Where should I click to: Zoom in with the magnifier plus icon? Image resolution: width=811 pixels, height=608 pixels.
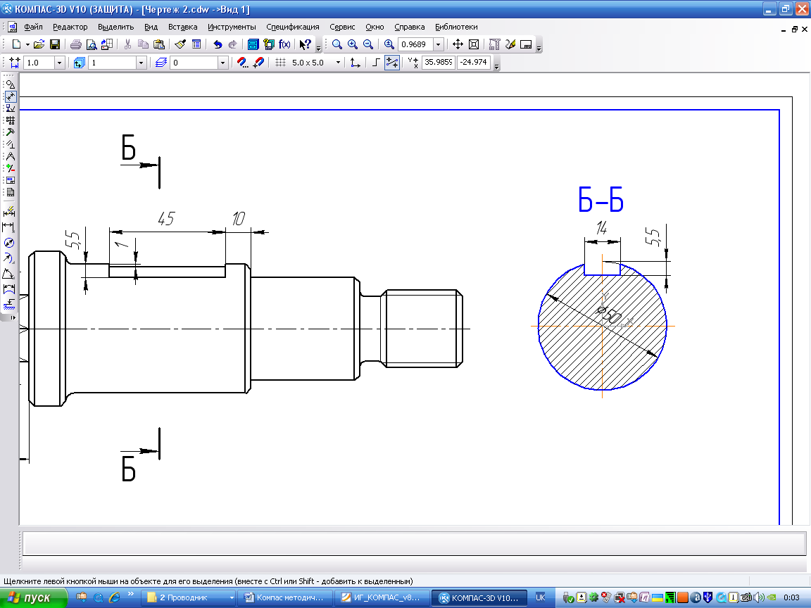[x=353, y=44]
